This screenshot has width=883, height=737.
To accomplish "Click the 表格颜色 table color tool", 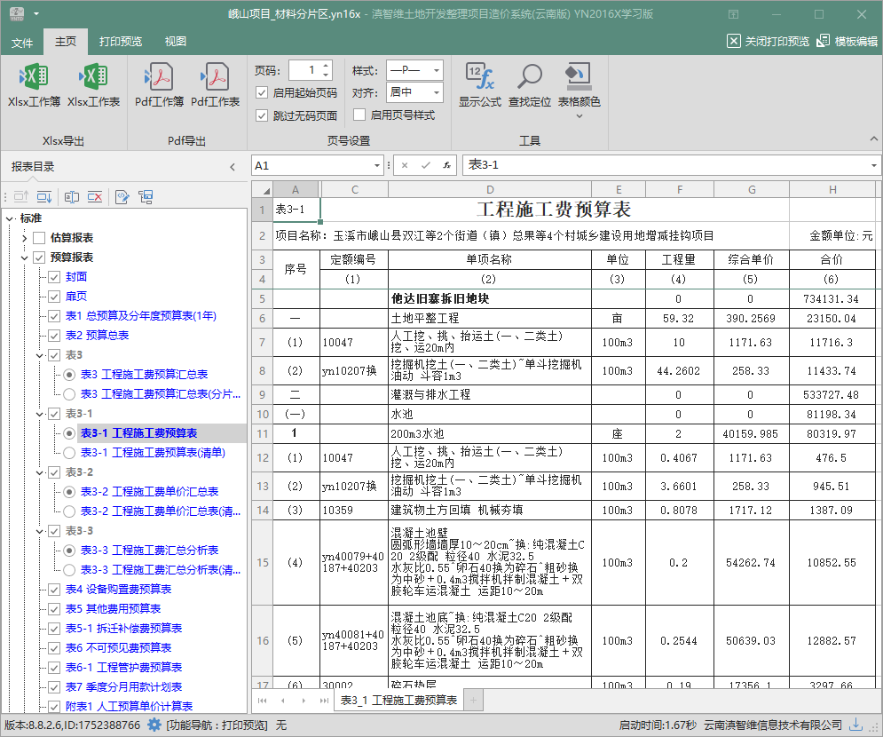I will tap(579, 76).
